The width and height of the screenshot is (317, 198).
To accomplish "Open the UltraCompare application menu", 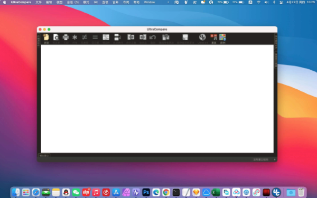I will [21, 2].
